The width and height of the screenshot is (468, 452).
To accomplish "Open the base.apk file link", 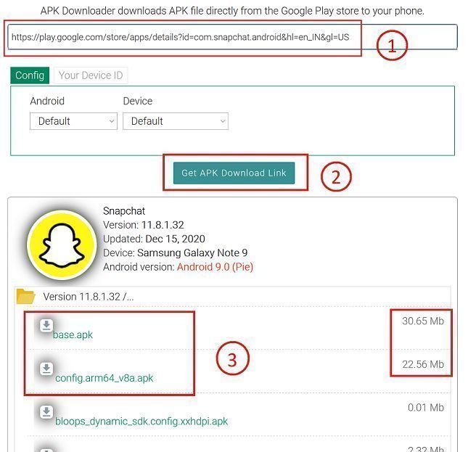I will [x=73, y=334].
